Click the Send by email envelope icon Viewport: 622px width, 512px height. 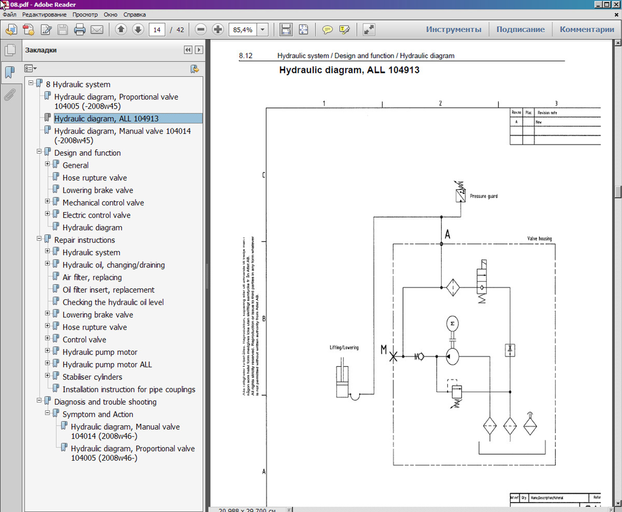tap(97, 30)
